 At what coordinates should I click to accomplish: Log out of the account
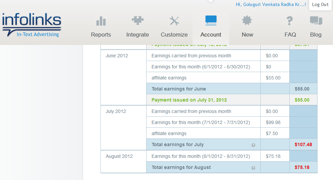320,4
